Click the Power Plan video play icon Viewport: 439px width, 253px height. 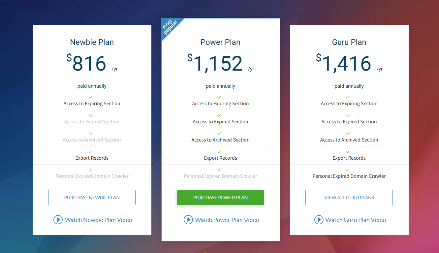(188, 220)
